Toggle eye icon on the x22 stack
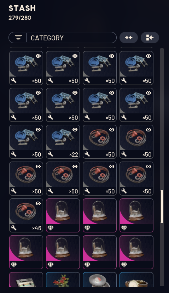Image resolution: width=169 pixels, height=293 pixels. point(75,130)
